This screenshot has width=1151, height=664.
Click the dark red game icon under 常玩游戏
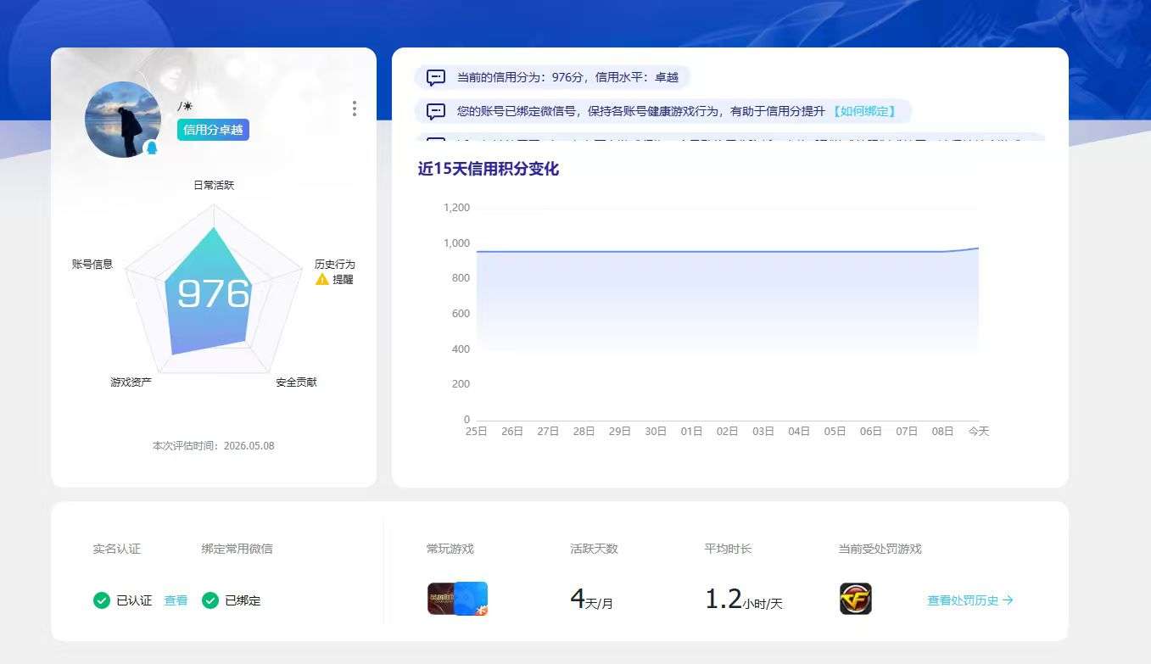click(440, 599)
